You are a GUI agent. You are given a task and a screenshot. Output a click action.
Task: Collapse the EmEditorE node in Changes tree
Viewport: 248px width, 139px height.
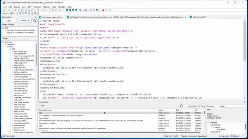pos(5,44)
